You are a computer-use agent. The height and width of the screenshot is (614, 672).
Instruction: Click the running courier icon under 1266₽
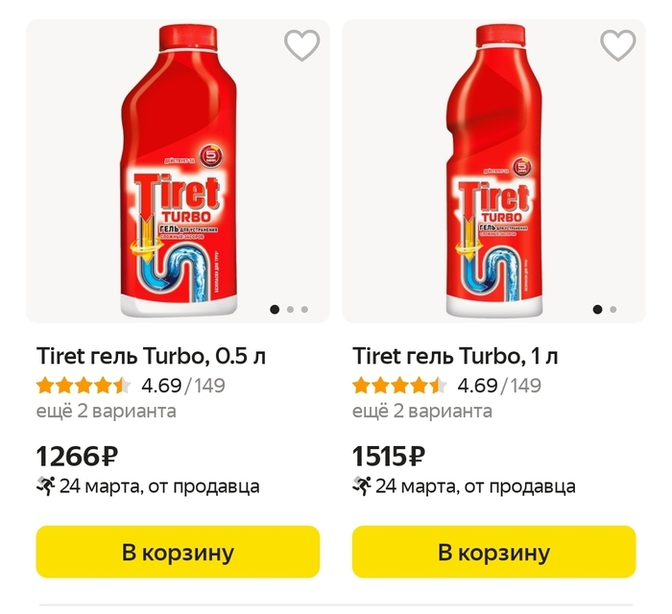point(44,486)
